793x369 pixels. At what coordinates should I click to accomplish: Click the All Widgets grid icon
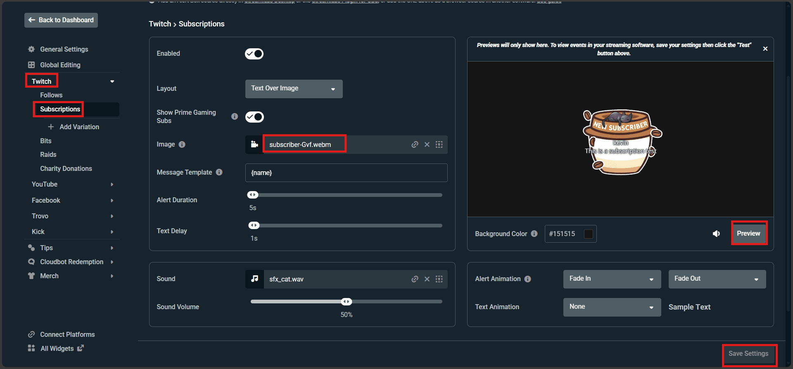(x=31, y=348)
